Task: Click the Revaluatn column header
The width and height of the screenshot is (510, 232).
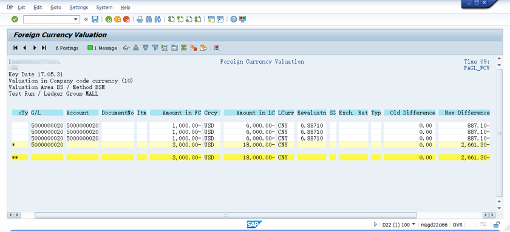Action: pos(311,113)
